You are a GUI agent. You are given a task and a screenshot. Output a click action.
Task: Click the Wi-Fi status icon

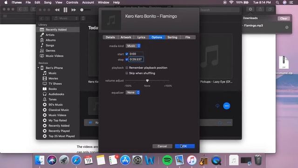coord(231,2)
